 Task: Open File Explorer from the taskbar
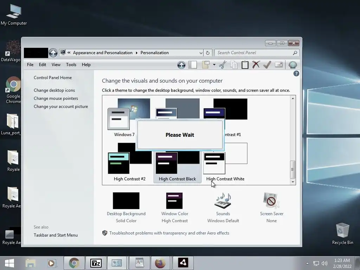[30, 263]
